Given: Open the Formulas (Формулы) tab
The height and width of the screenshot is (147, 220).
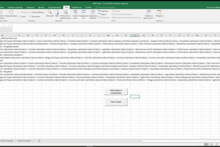Looking at the screenshot, I should [31, 7].
